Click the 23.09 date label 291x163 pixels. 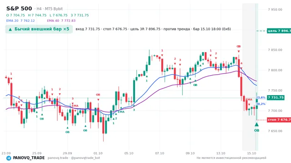click(6, 153)
